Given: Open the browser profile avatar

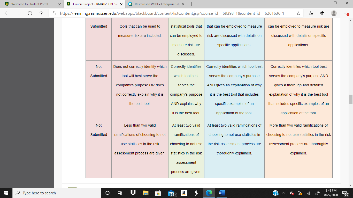Looking at the screenshot, I should pyautogui.click(x=334, y=13).
